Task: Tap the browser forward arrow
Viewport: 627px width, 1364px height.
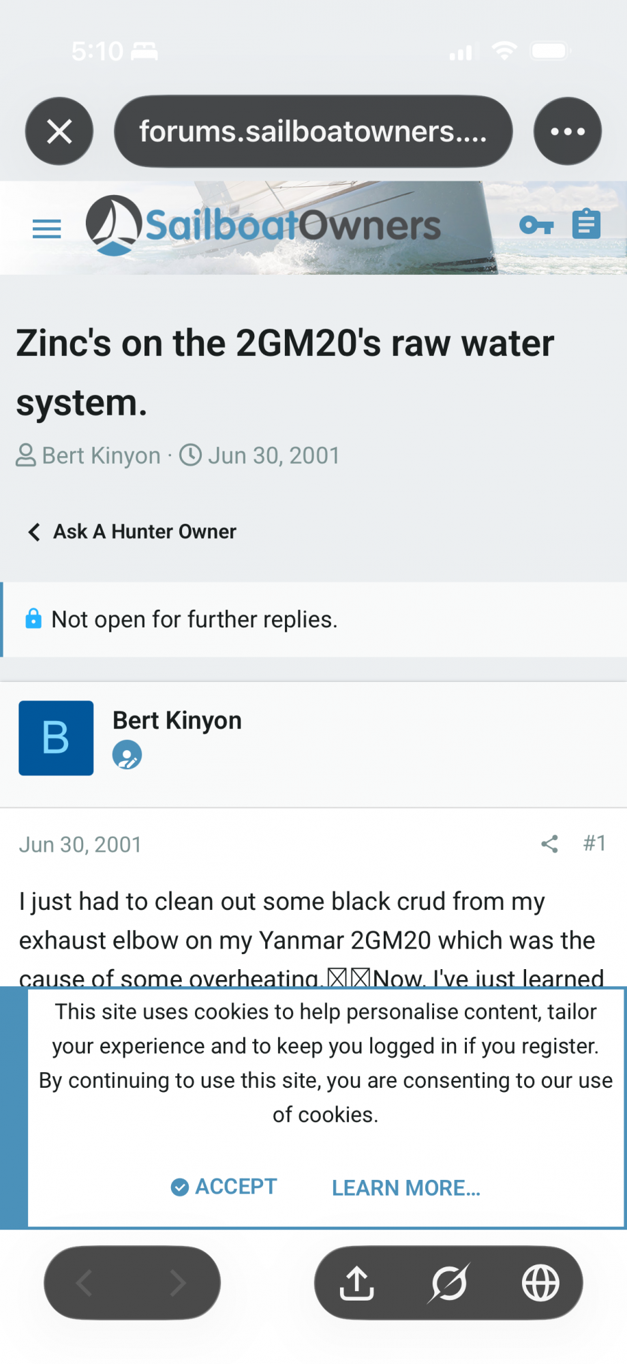Action: (178, 1283)
